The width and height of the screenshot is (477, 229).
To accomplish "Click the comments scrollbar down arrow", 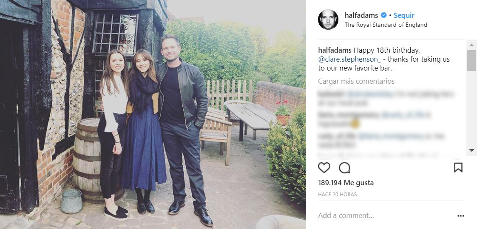I will (x=471, y=150).
